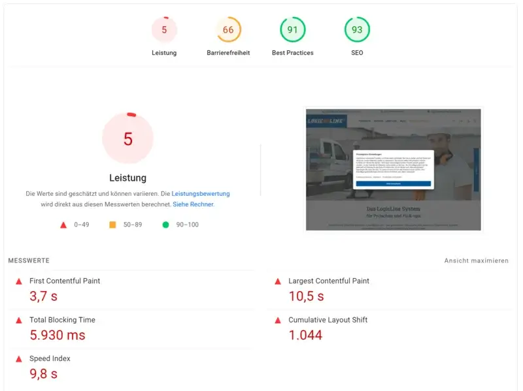Viewport: 523px width, 391px height.
Task: Click the LogicLine website screenshot thumbnail
Action: (x=394, y=169)
